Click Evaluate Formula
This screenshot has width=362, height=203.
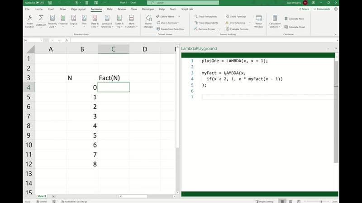tap(237, 29)
